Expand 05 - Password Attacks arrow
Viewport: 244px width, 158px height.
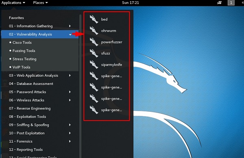[70, 92]
